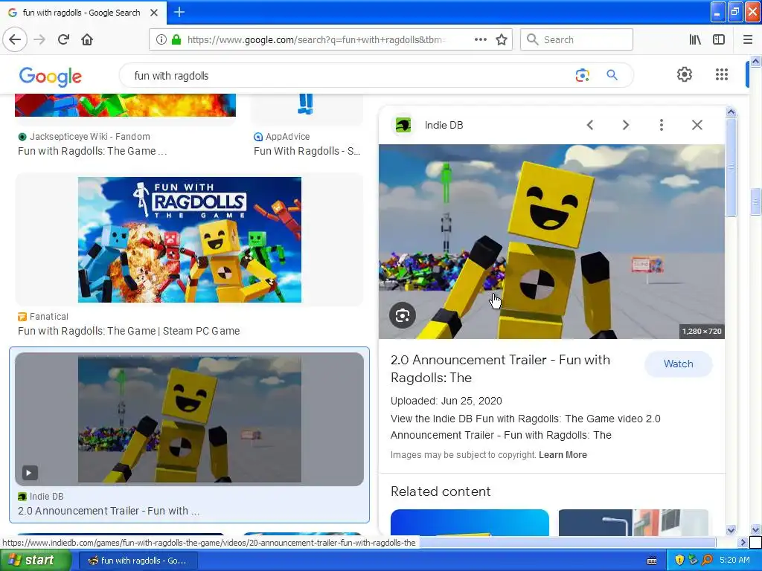
Task: Show site information icon in address bar
Action: tap(161, 39)
